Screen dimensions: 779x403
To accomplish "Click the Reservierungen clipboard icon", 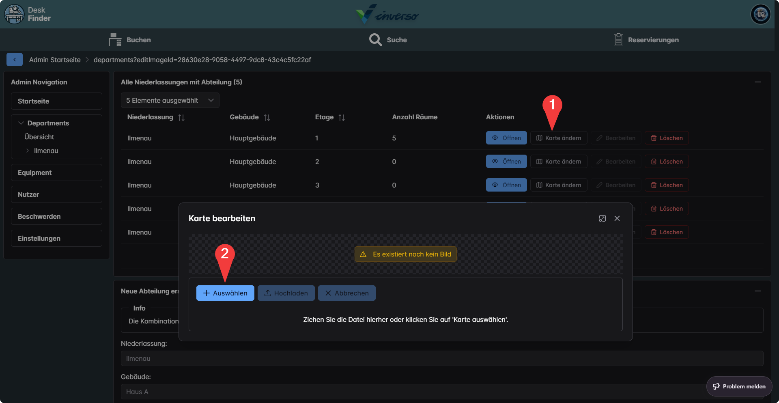I will click(x=618, y=40).
